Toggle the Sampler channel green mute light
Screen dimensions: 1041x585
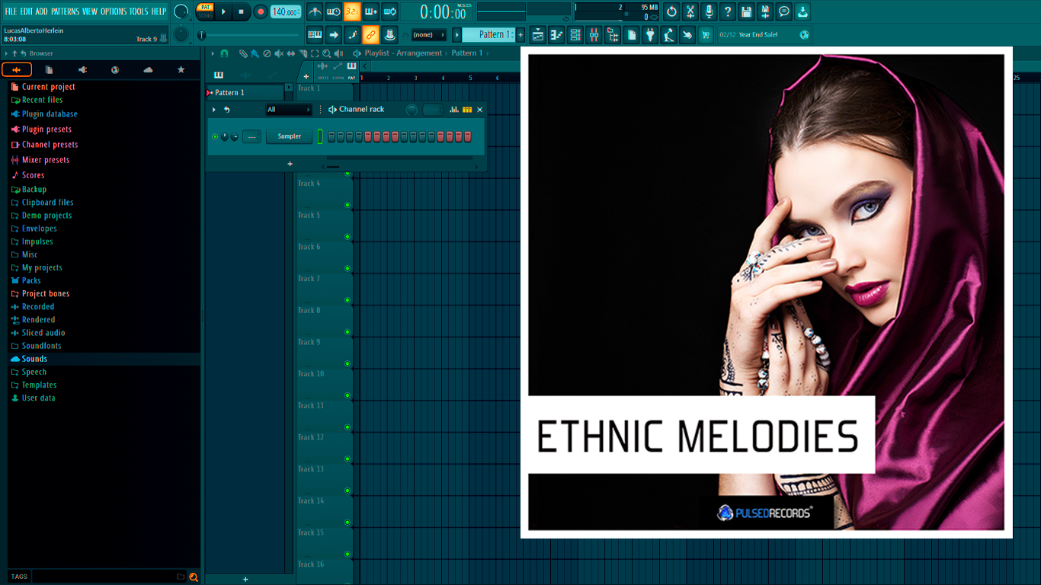click(x=215, y=136)
